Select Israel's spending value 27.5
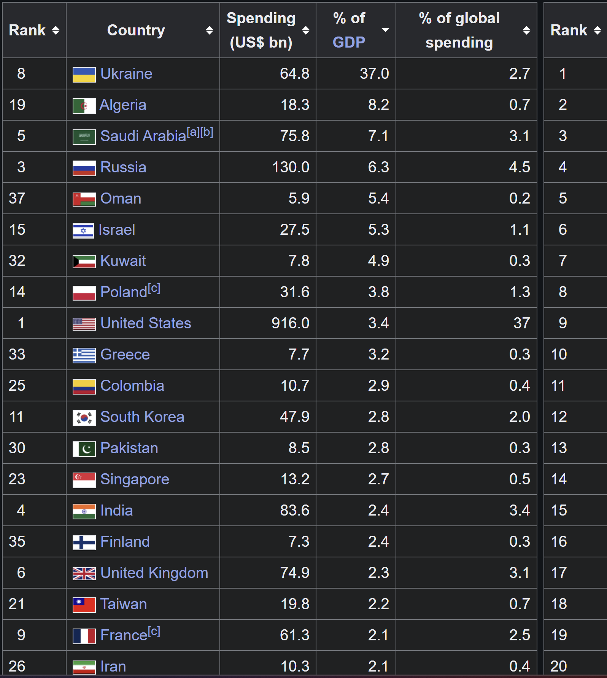This screenshot has height=678, width=607. tap(295, 230)
